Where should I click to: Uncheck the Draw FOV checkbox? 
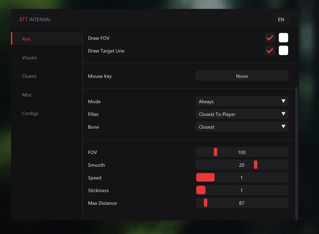pyautogui.click(x=270, y=38)
